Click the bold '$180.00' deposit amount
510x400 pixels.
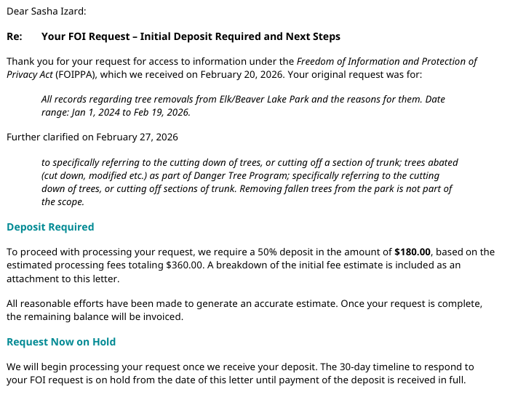tap(413, 252)
